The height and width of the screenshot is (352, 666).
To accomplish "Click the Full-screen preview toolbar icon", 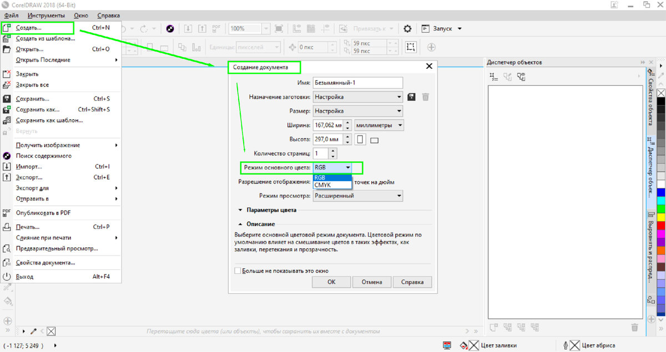I will 279,28.
